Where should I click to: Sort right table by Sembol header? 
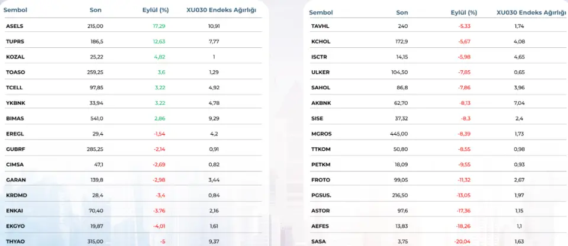321,12
